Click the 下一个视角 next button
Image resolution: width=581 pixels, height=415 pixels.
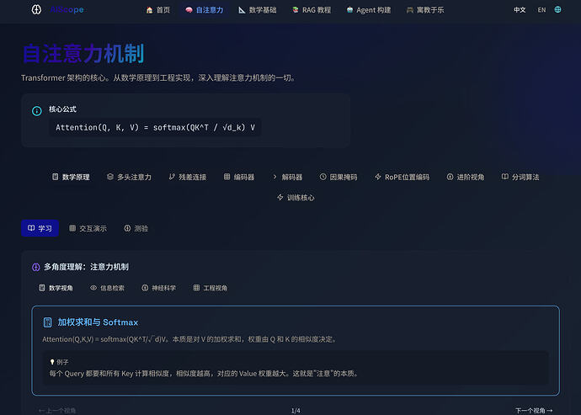[x=534, y=411]
